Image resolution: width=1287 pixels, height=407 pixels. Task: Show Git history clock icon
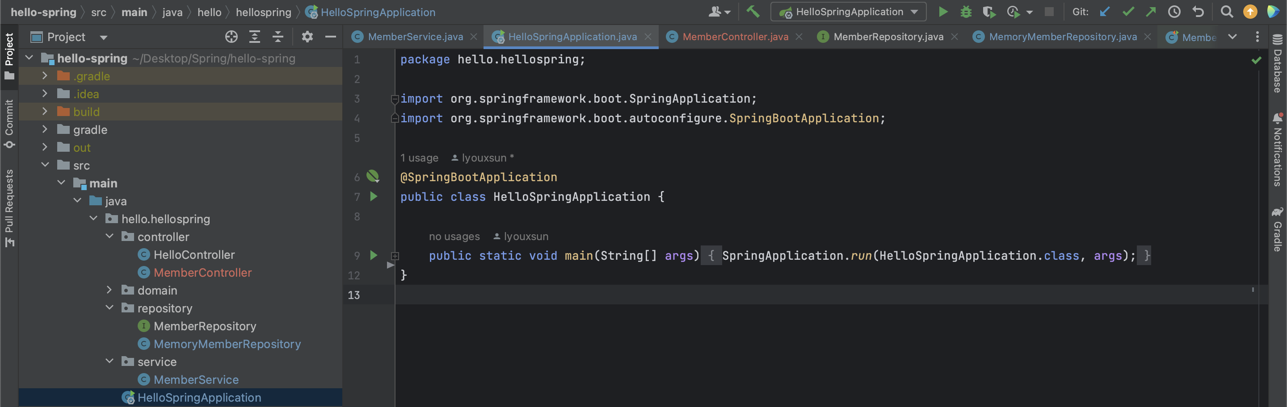click(1174, 12)
